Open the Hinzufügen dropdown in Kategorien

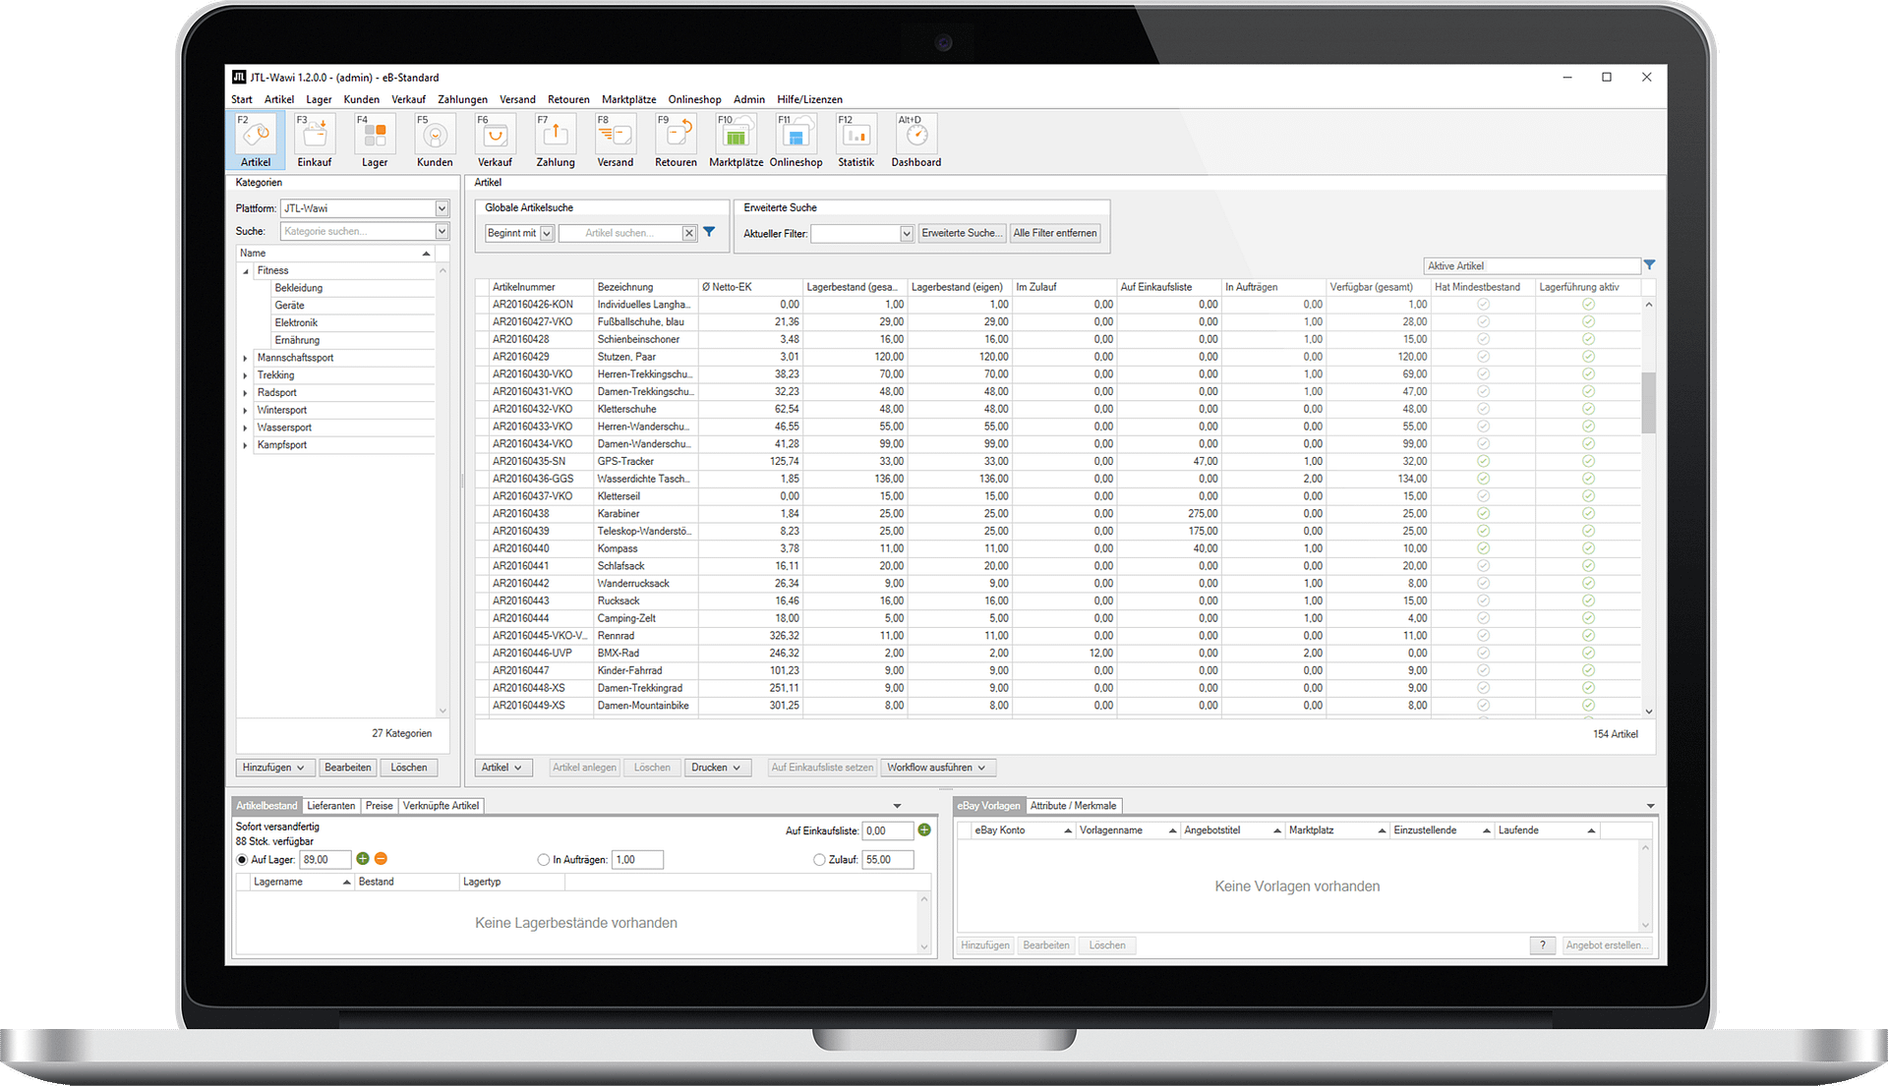coord(274,768)
